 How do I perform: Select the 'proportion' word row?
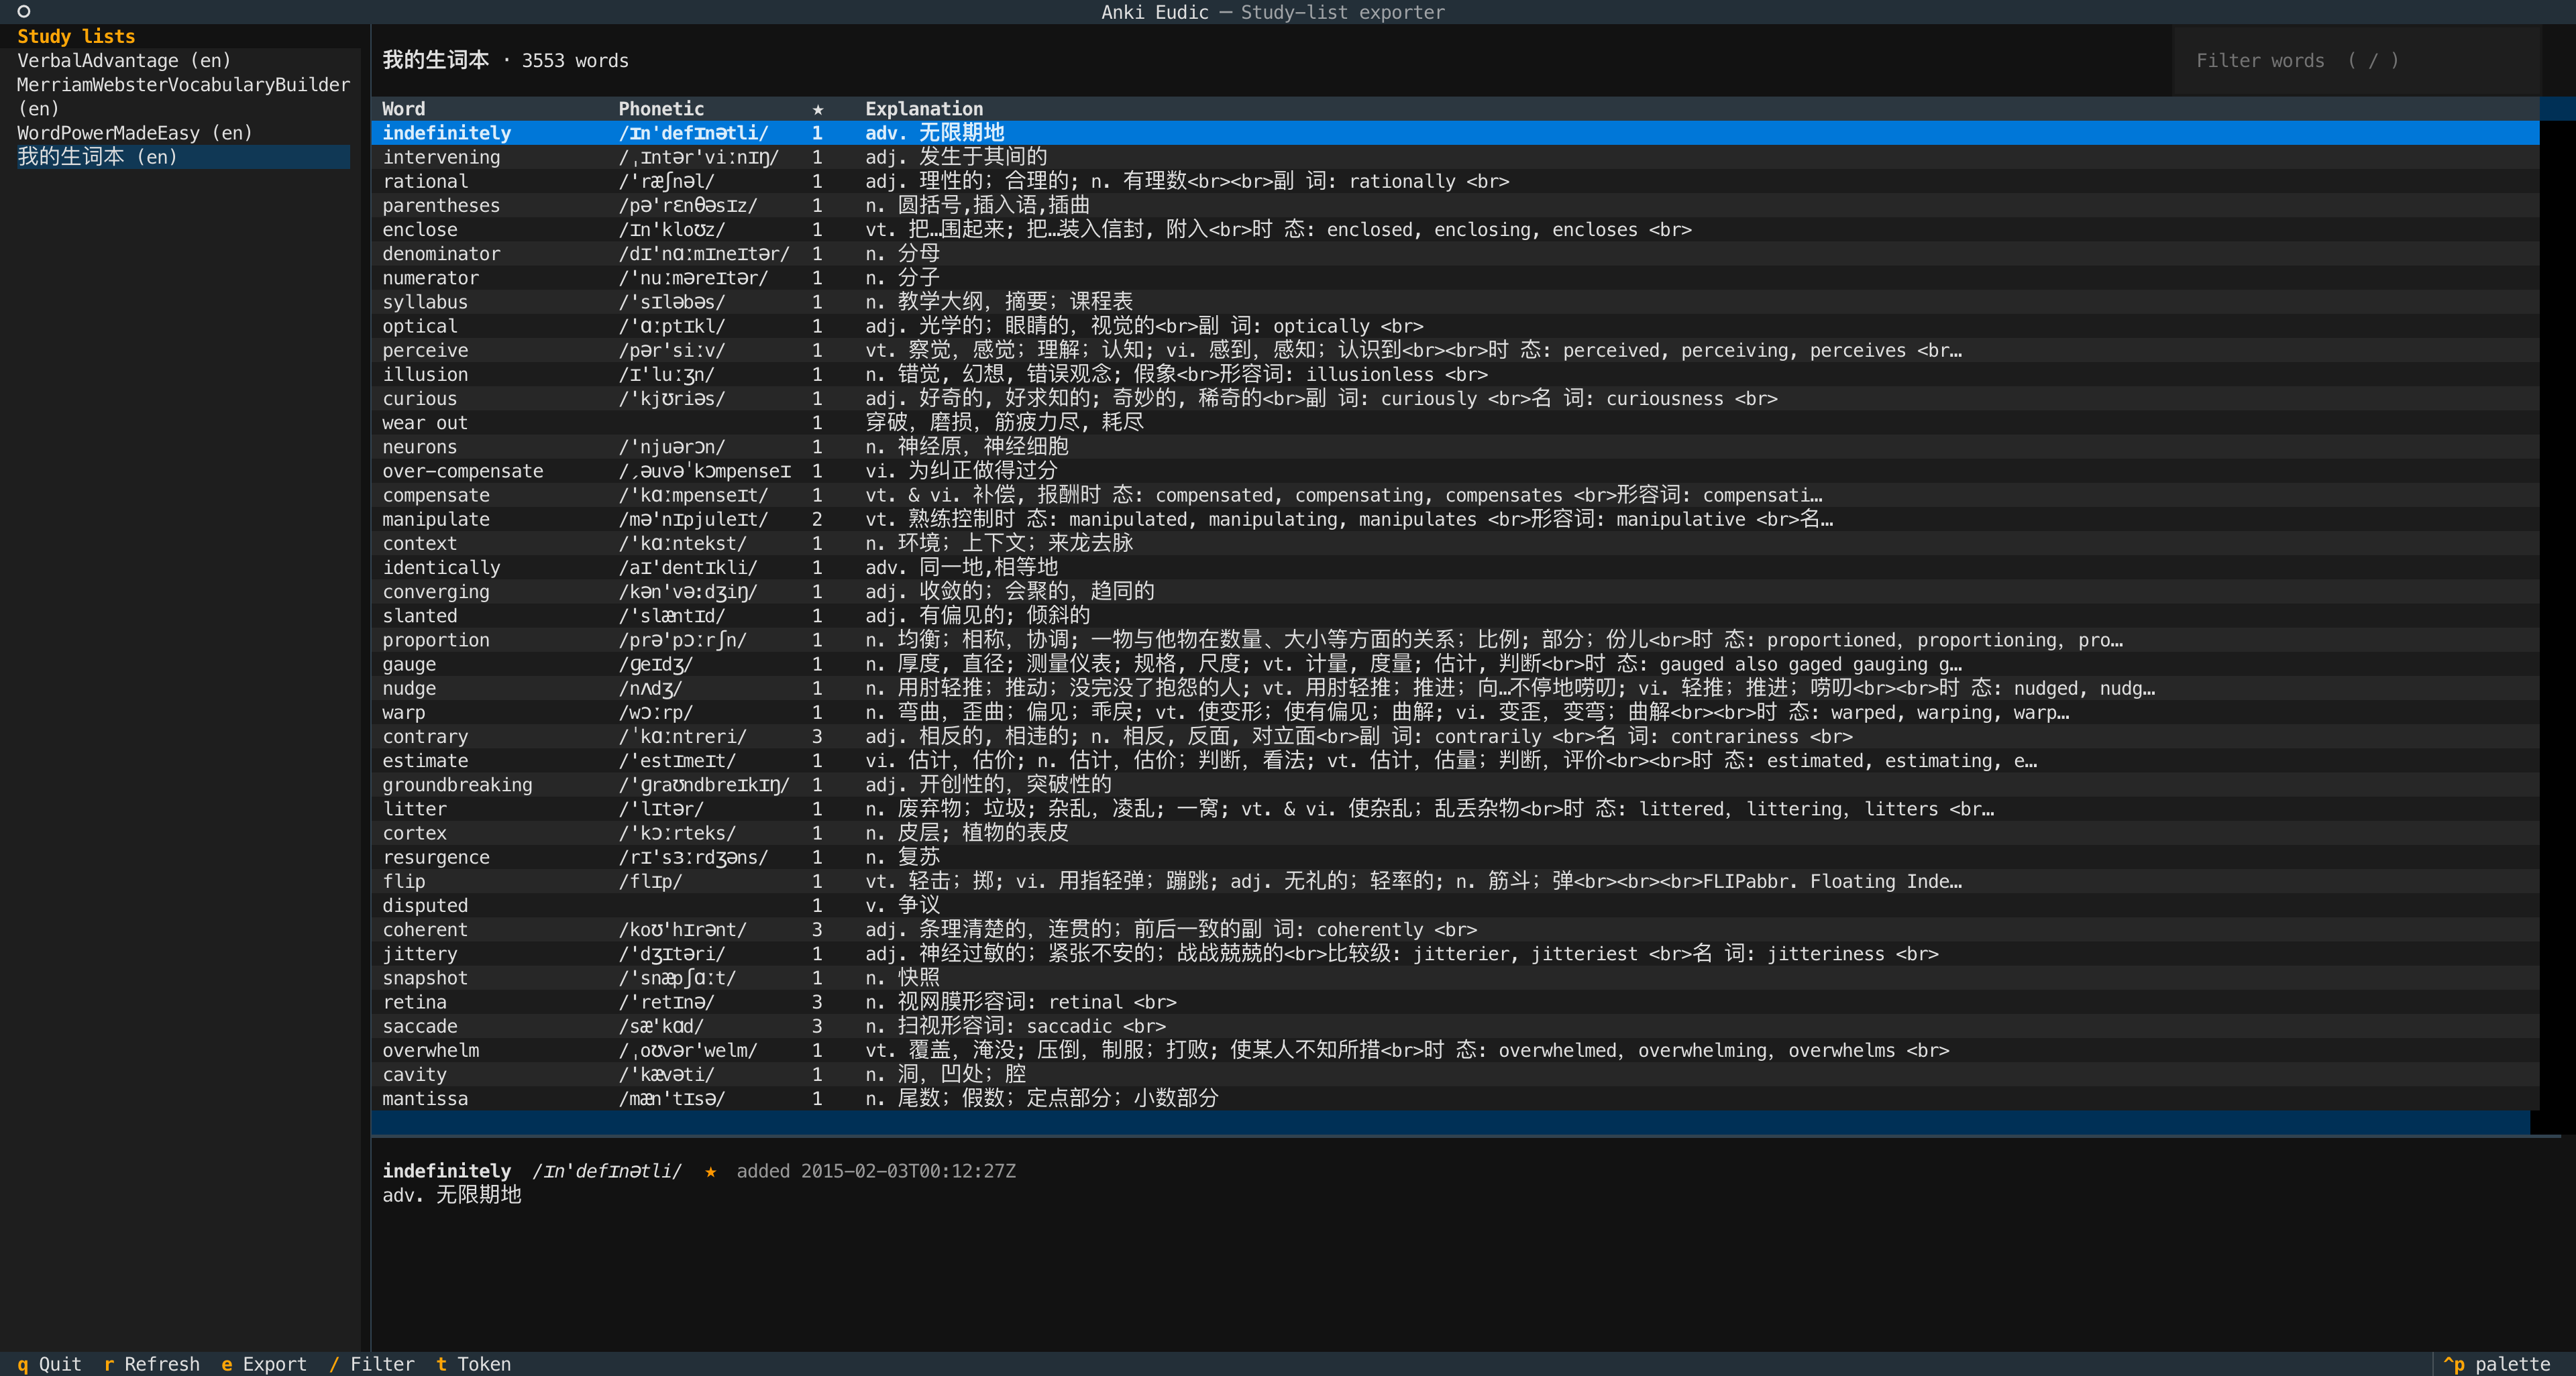point(1455,640)
